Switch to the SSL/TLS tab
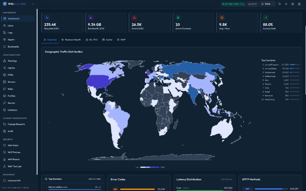Image resolution: width=306 pixels, height=191 pixels. (x=91, y=40)
